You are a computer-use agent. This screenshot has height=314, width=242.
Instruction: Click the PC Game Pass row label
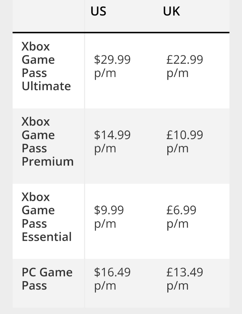coord(47,279)
